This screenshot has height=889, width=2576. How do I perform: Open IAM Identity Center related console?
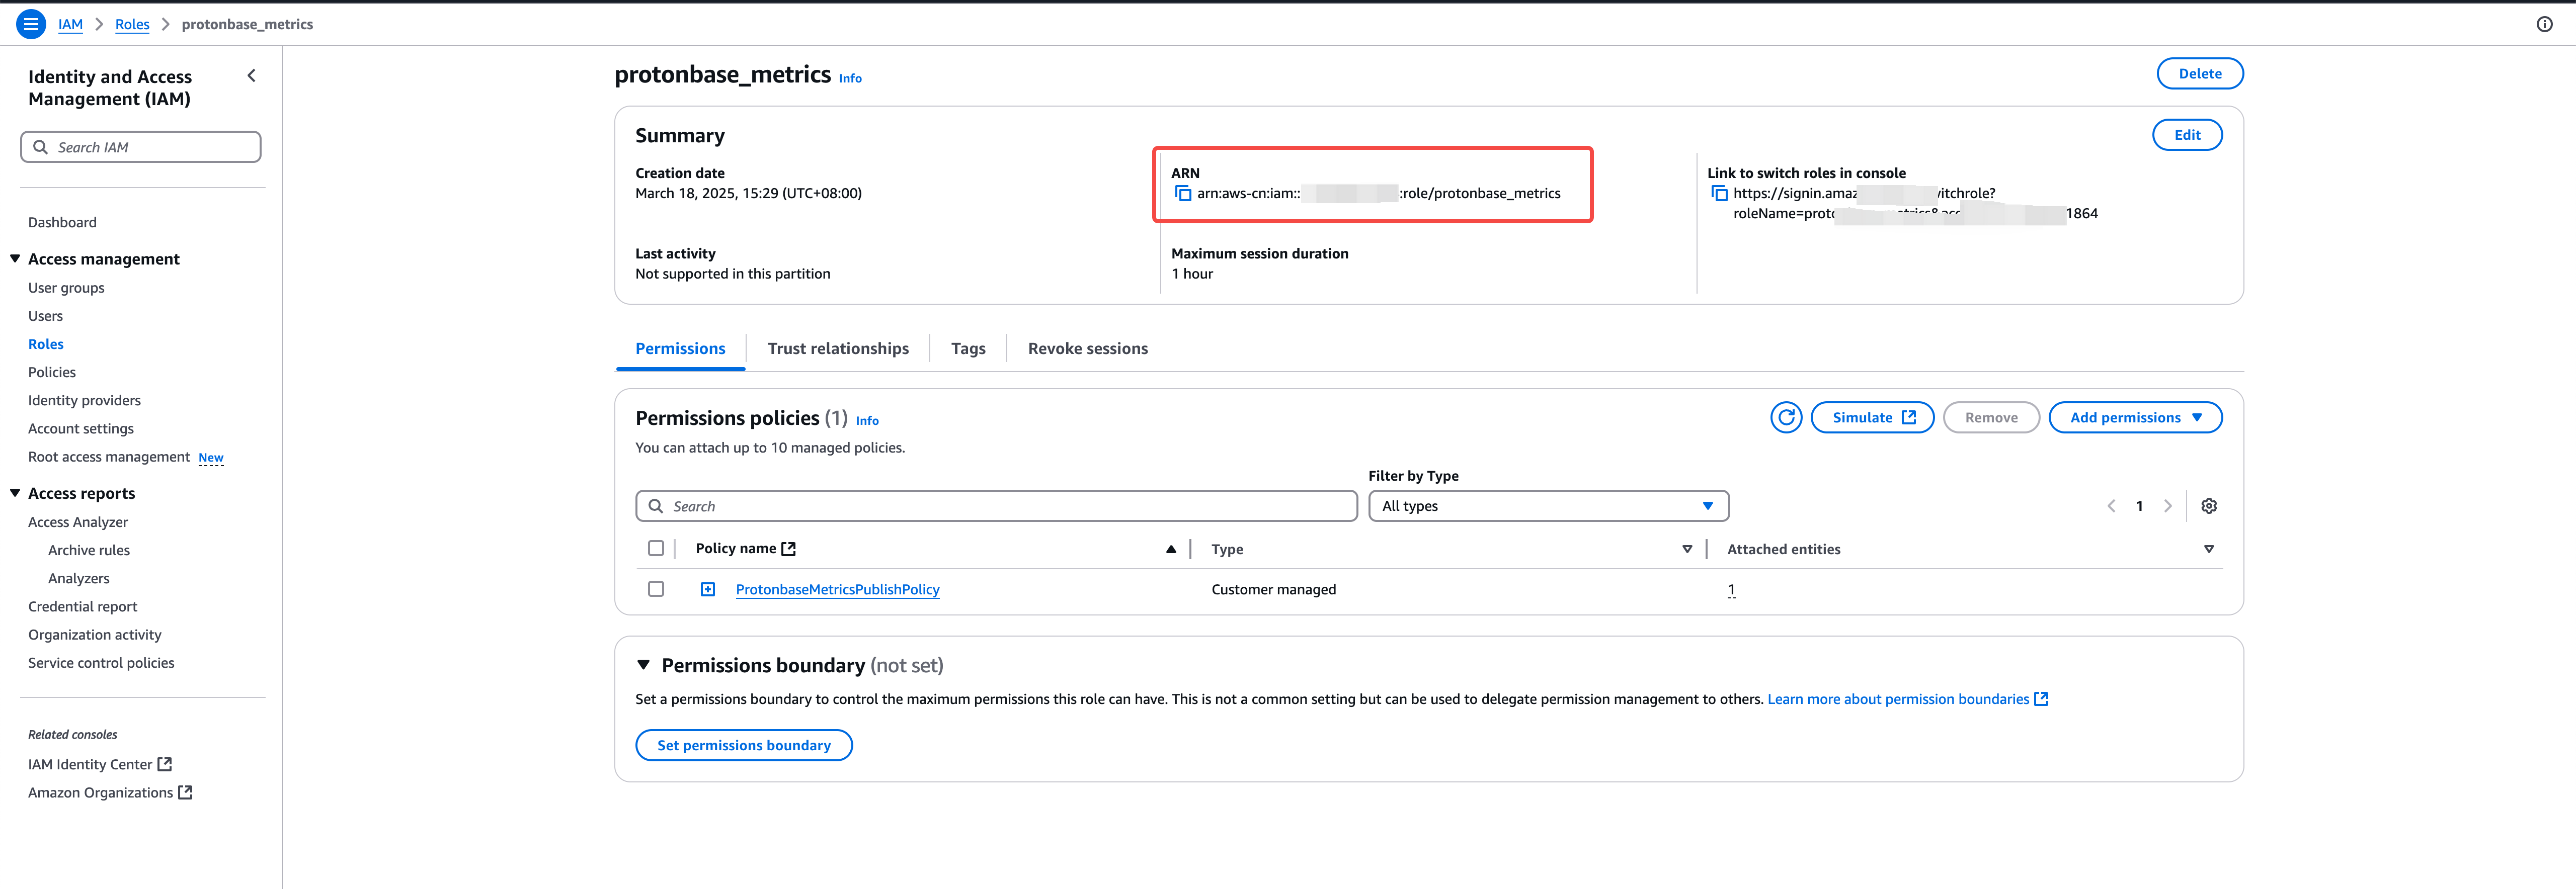100,764
